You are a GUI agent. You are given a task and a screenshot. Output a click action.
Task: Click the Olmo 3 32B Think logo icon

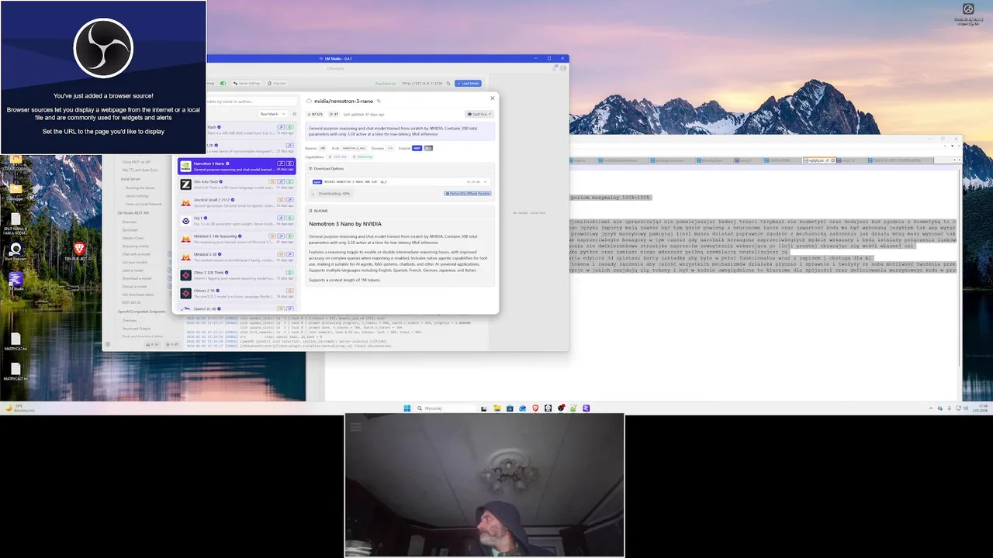click(x=186, y=275)
